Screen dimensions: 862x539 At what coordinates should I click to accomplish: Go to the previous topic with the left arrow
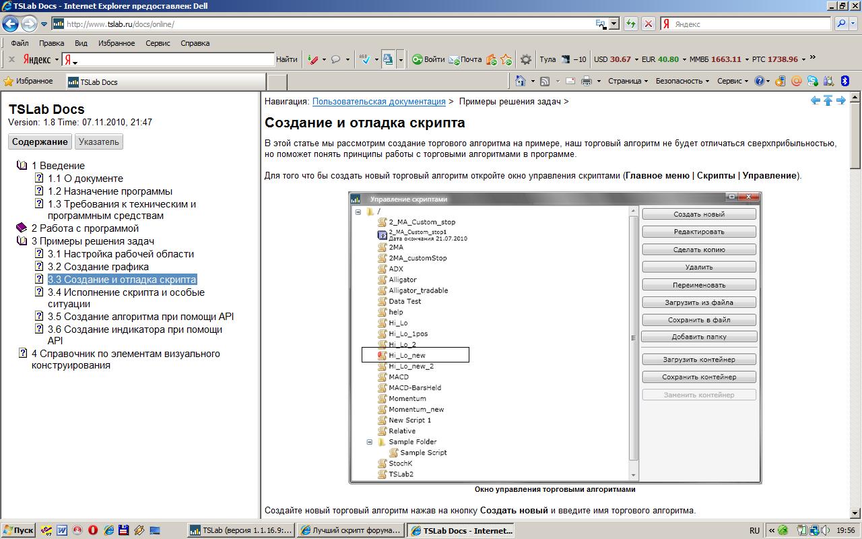816,100
